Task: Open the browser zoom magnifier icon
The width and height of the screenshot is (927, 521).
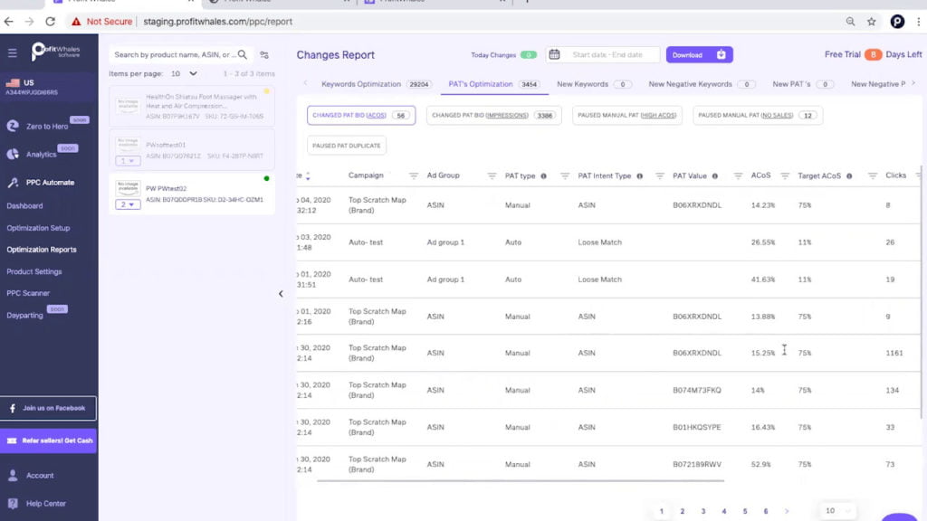Action: tap(850, 22)
